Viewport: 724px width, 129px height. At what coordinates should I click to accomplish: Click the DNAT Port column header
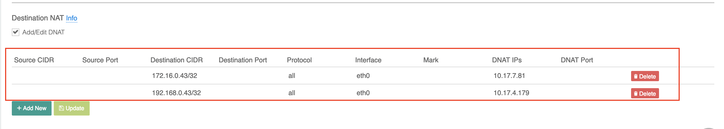pos(577,60)
